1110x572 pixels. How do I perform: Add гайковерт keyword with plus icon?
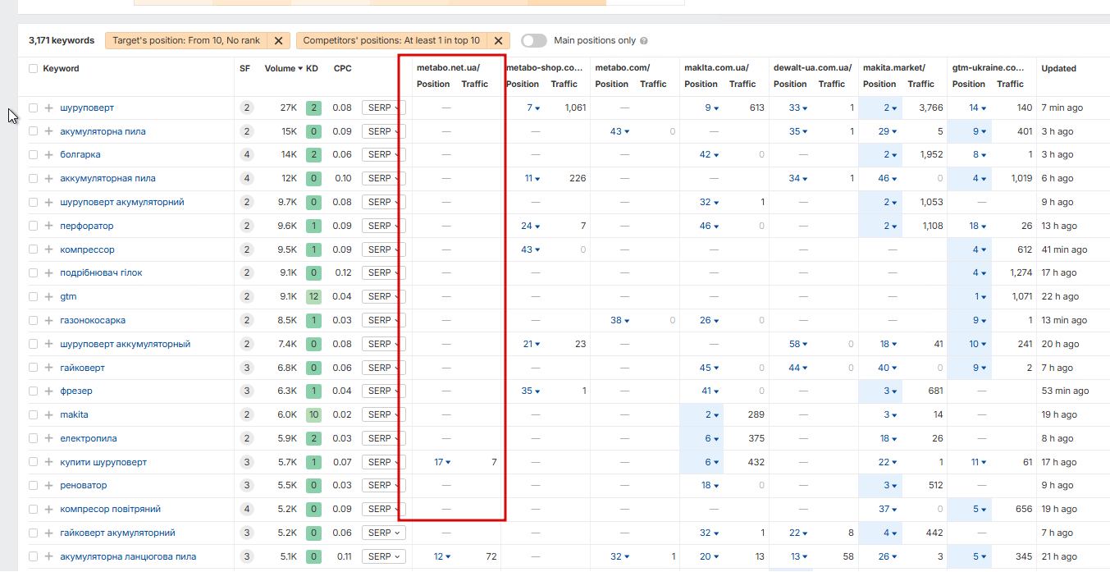pos(49,368)
